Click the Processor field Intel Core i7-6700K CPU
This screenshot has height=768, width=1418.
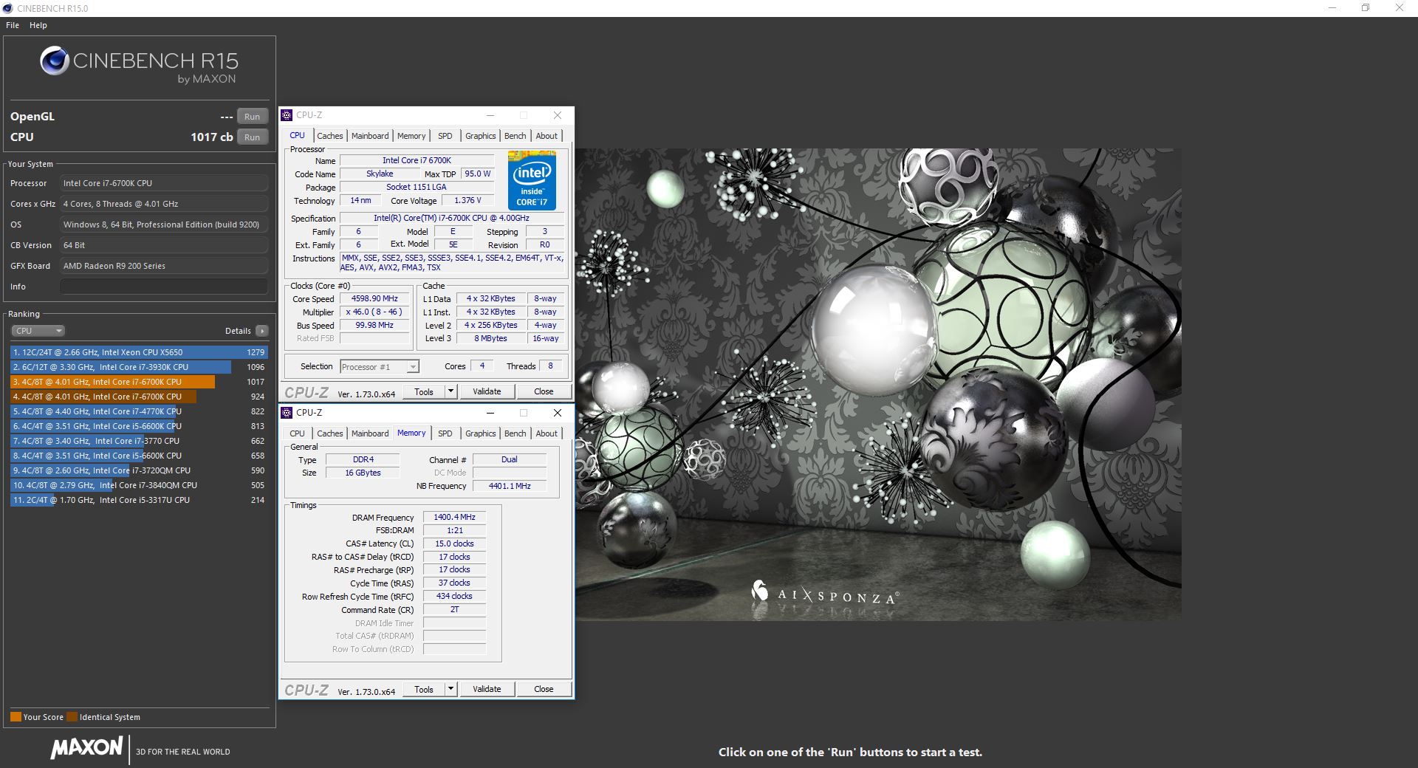pos(163,183)
